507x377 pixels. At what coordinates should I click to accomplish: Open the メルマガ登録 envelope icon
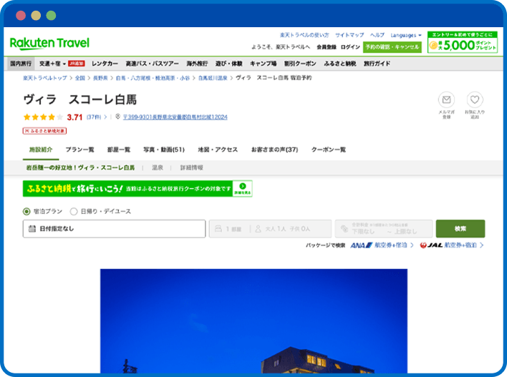[446, 100]
